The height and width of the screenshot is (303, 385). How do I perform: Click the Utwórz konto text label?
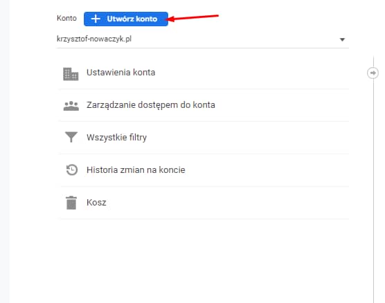click(x=132, y=19)
